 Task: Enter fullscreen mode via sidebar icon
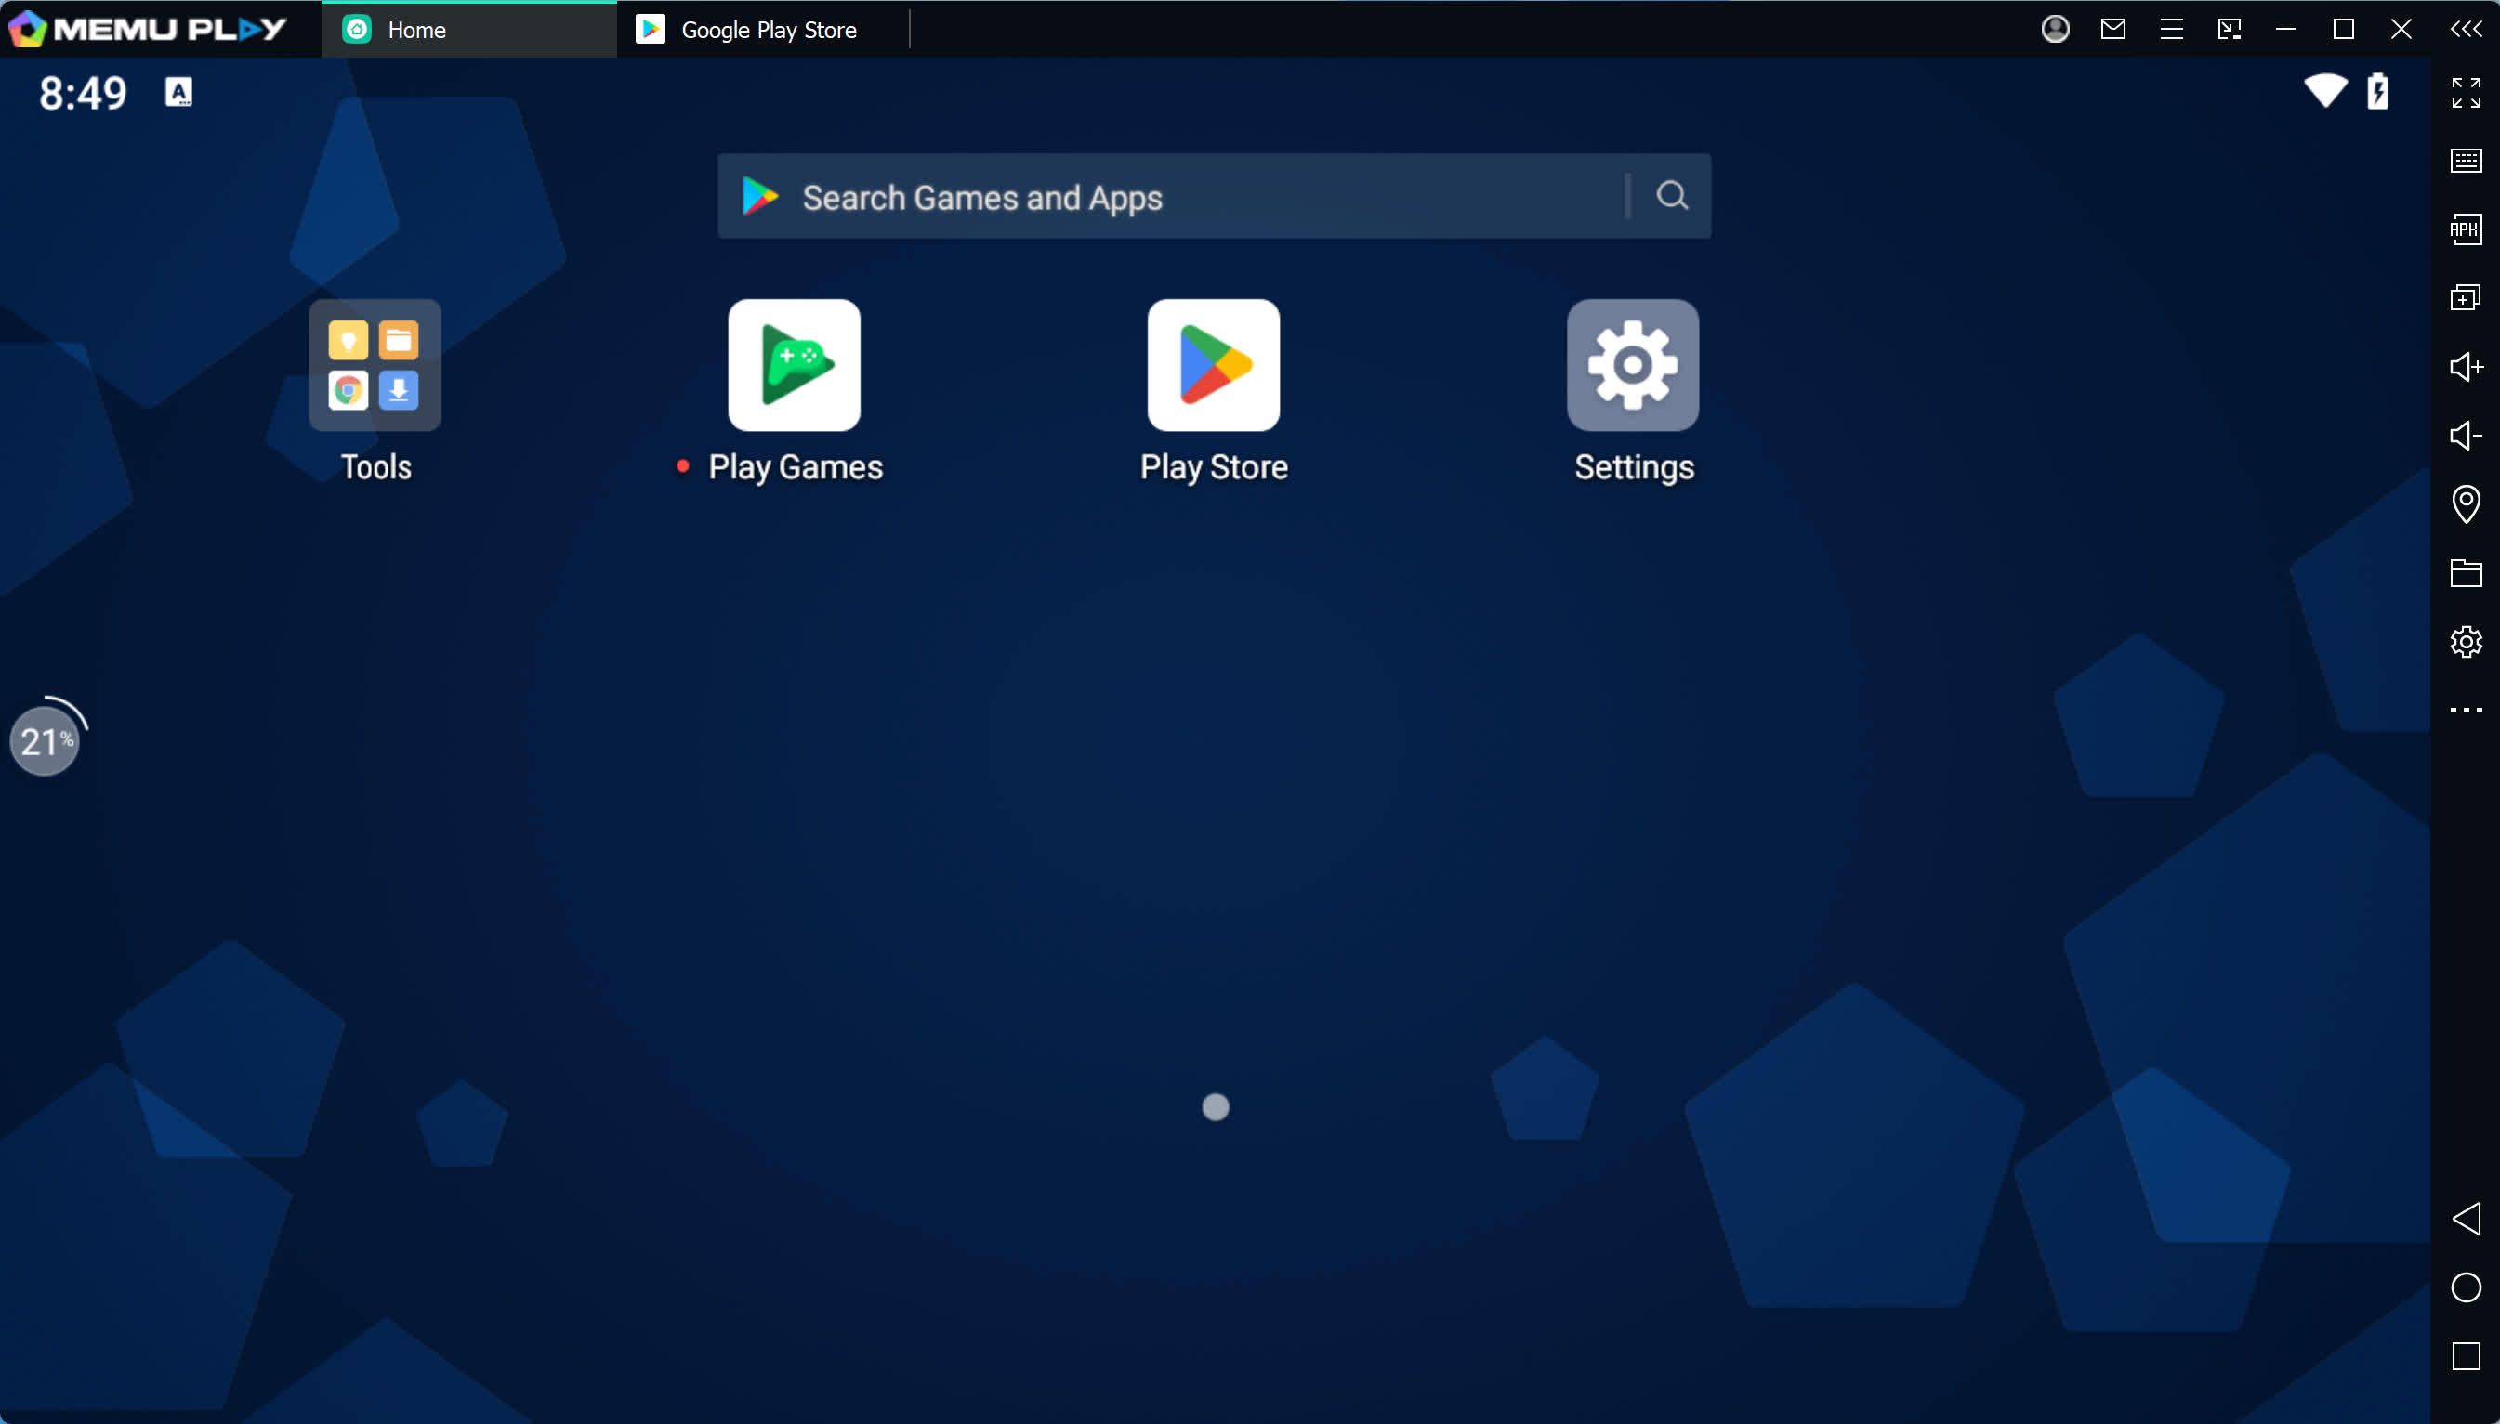(2465, 93)
